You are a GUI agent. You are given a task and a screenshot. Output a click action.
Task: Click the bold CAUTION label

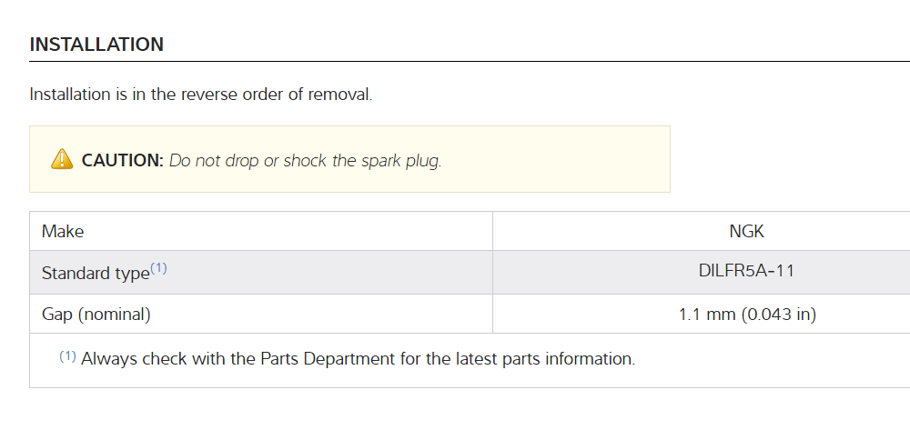[122, 160]
